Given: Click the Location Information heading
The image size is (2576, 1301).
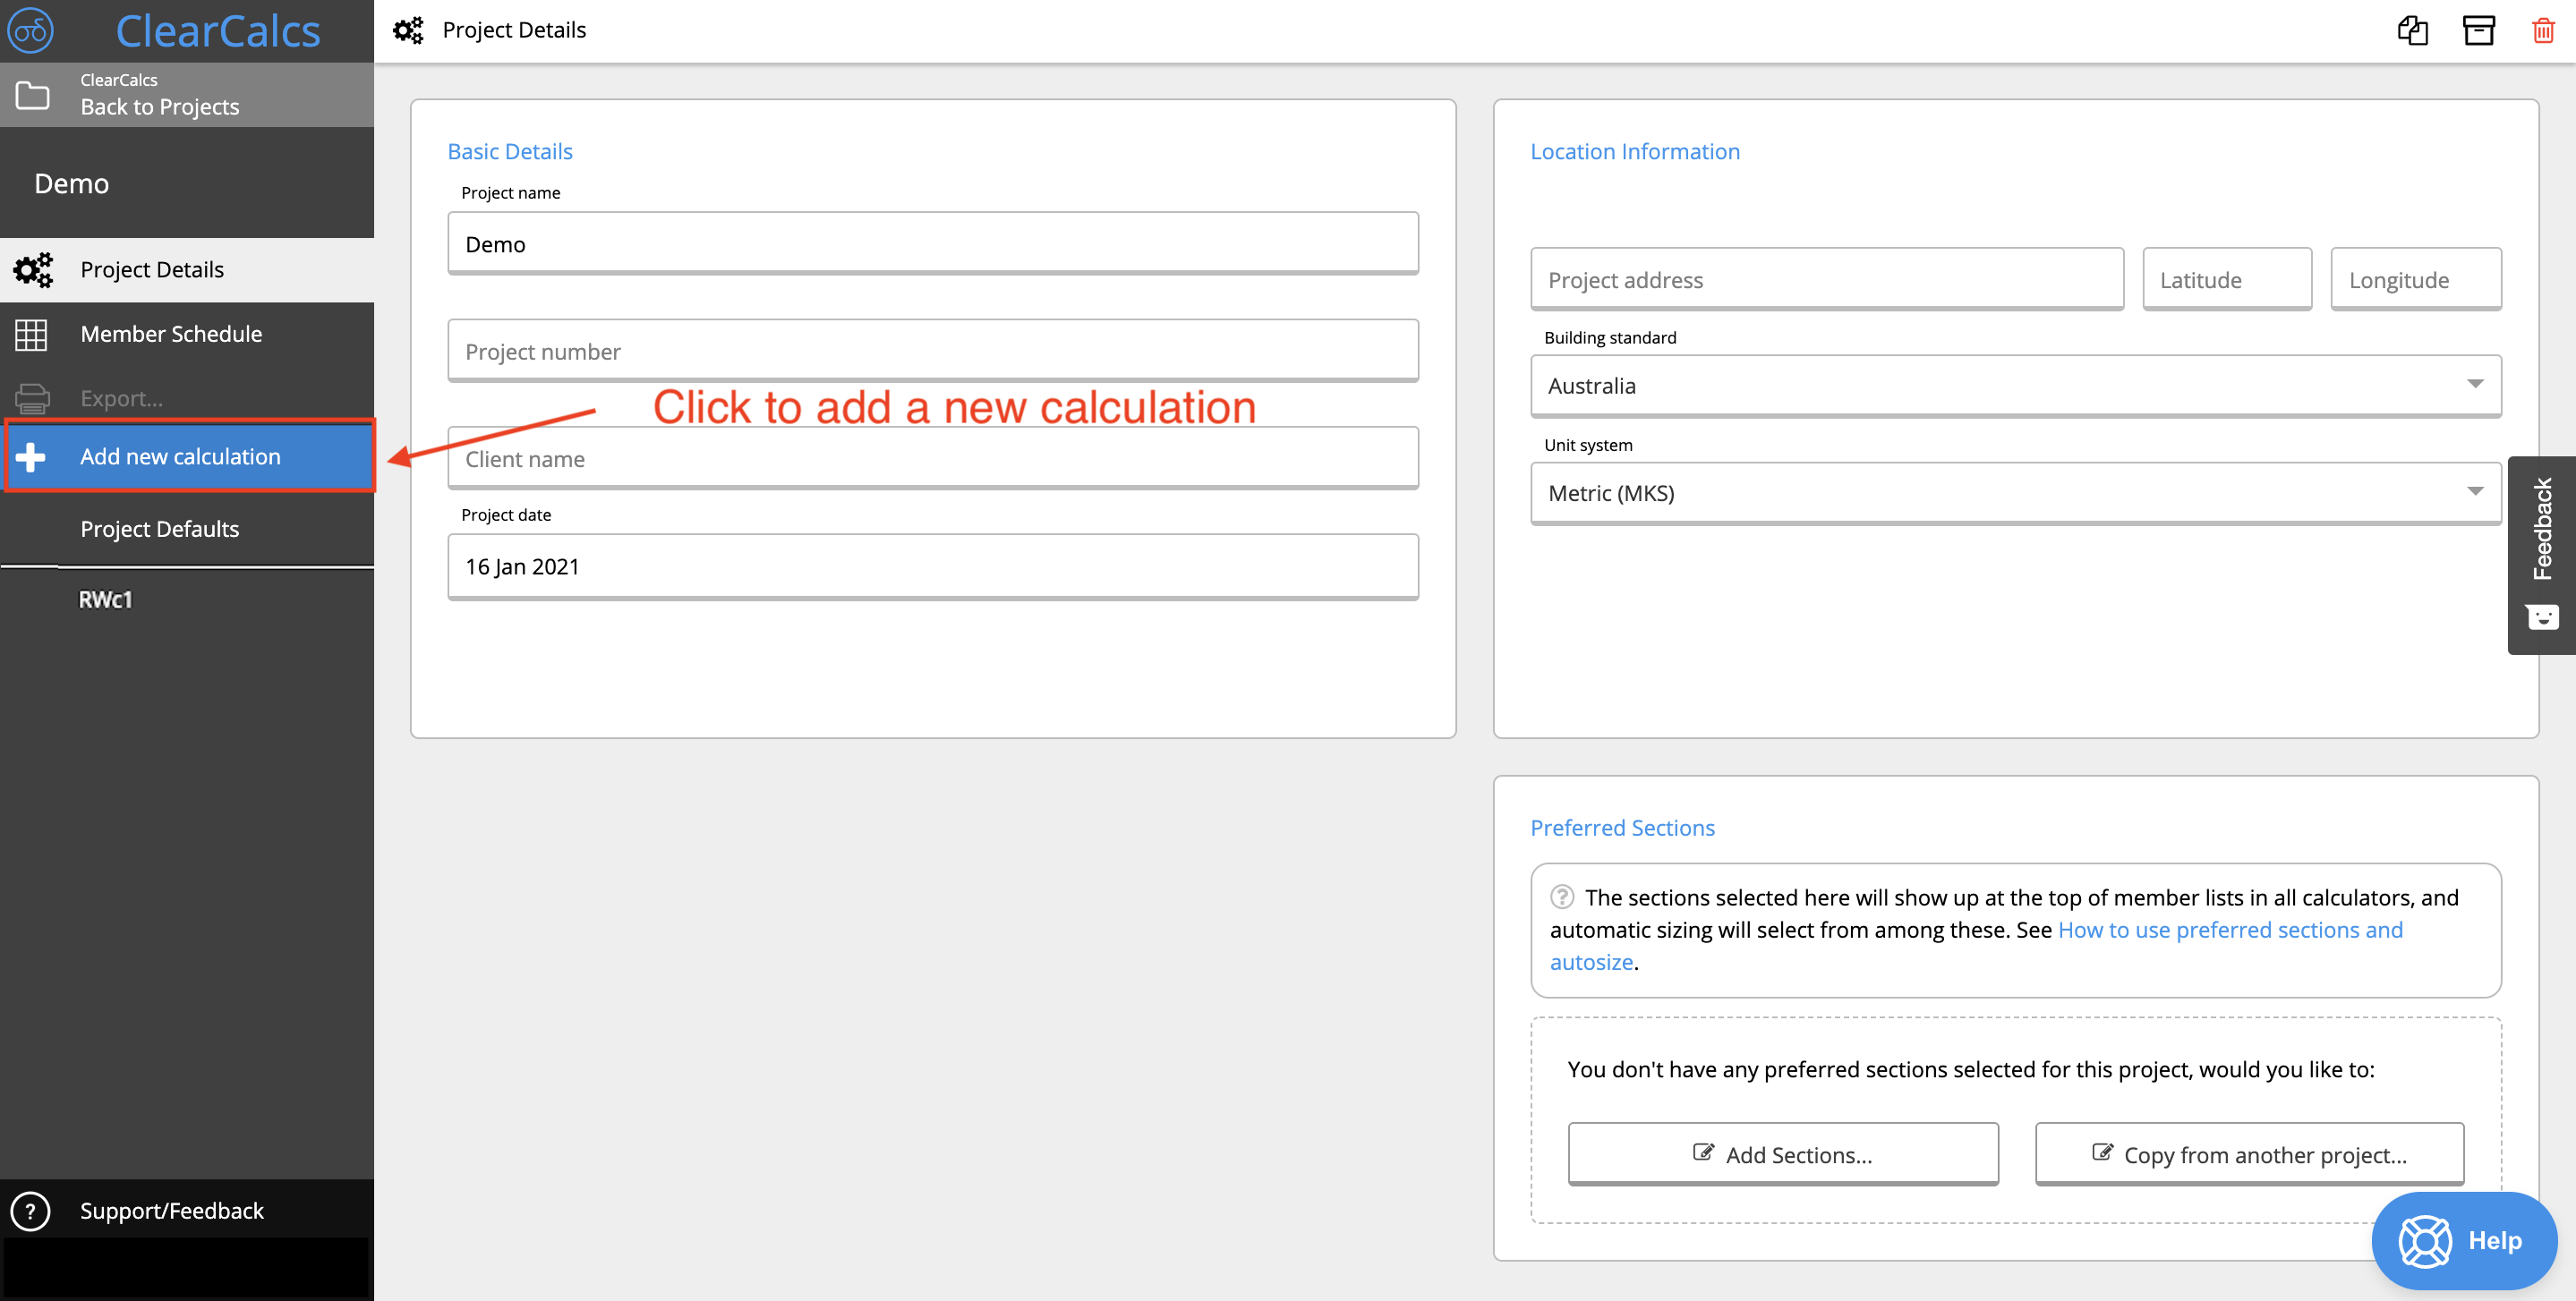Looking at the screenshot, I should (1635, 151).
